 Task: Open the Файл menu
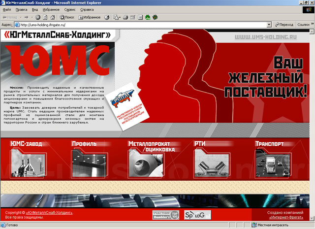click(x=7, y=9)
